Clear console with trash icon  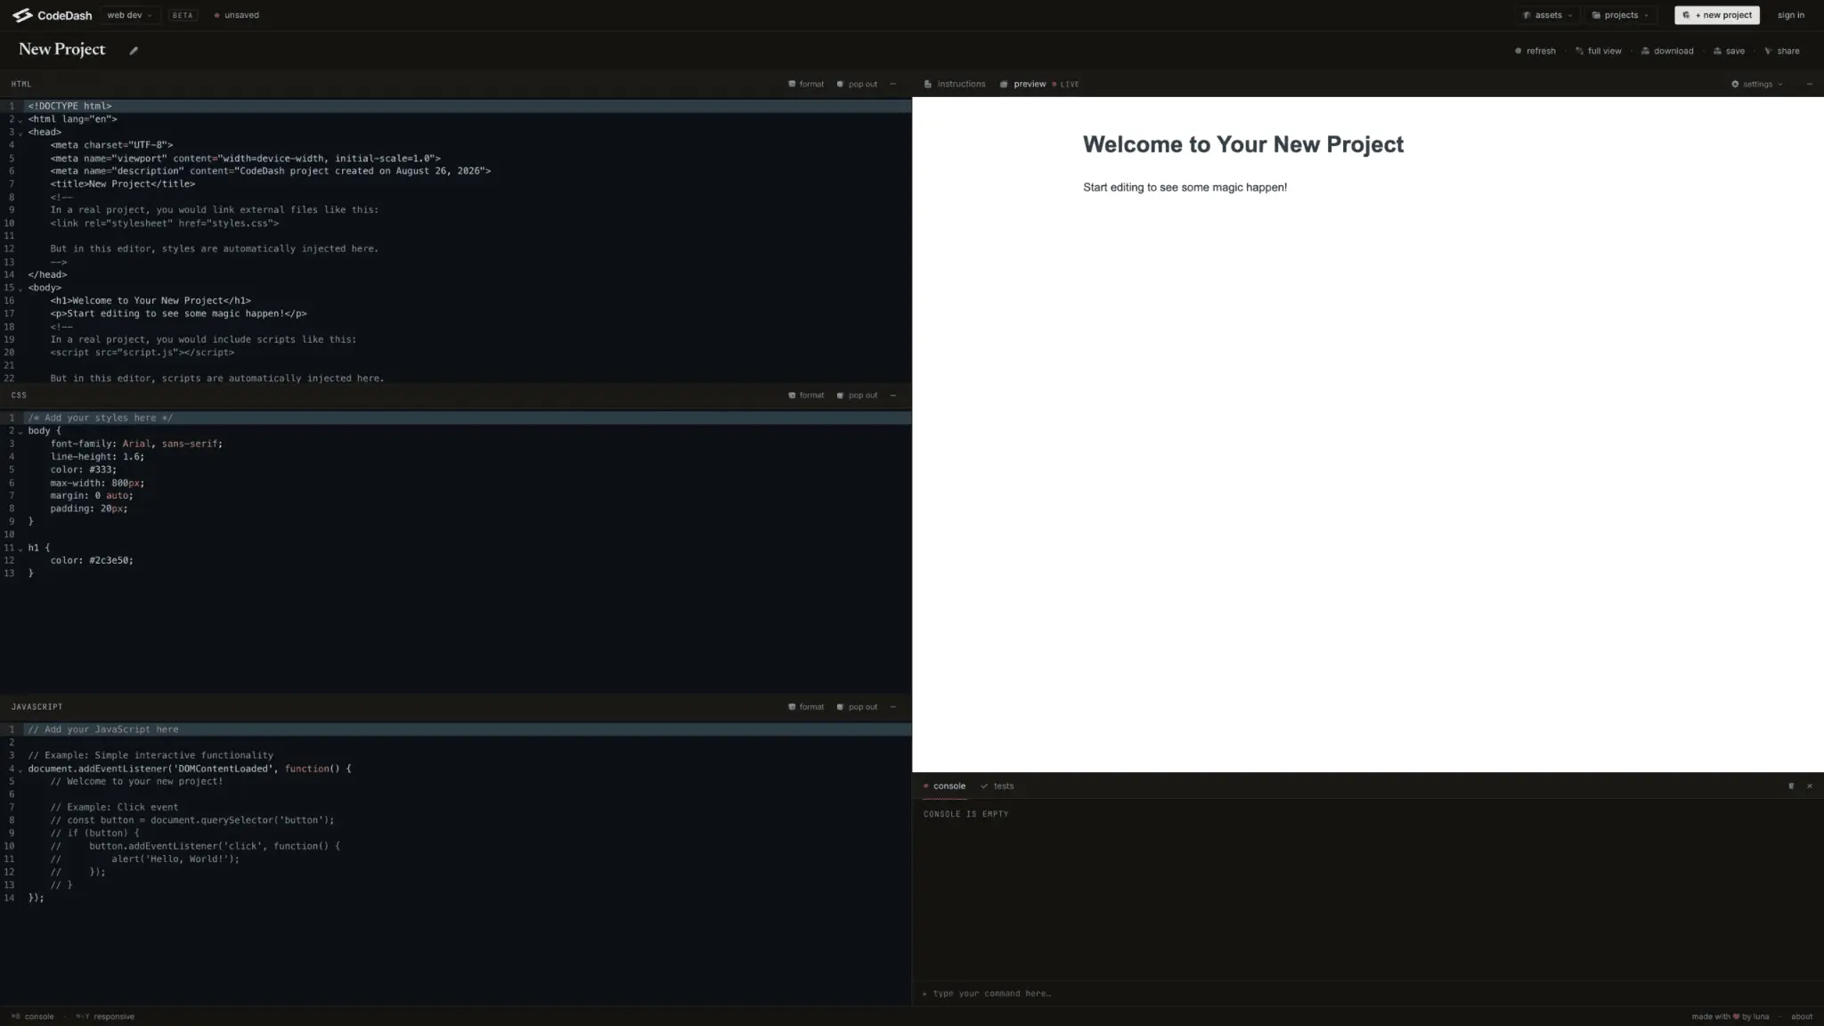tap(1791, 786)
